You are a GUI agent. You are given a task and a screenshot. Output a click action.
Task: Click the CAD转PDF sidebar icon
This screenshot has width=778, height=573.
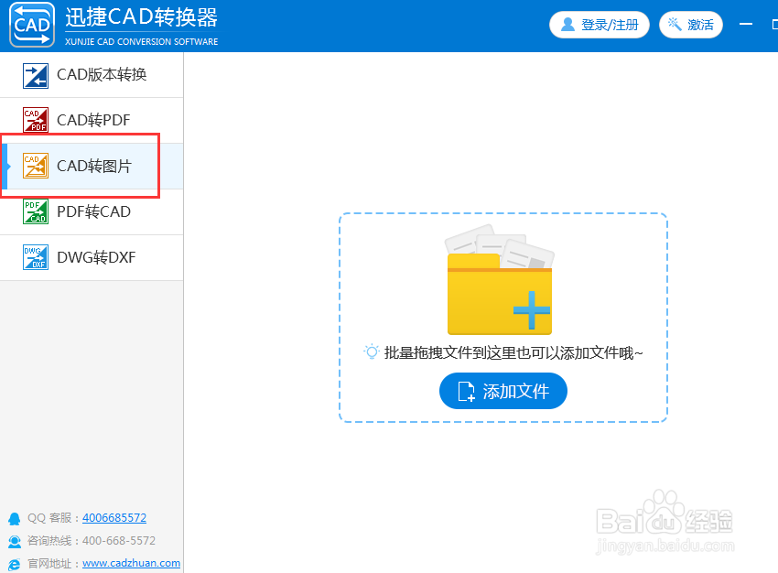pos(35,120)
